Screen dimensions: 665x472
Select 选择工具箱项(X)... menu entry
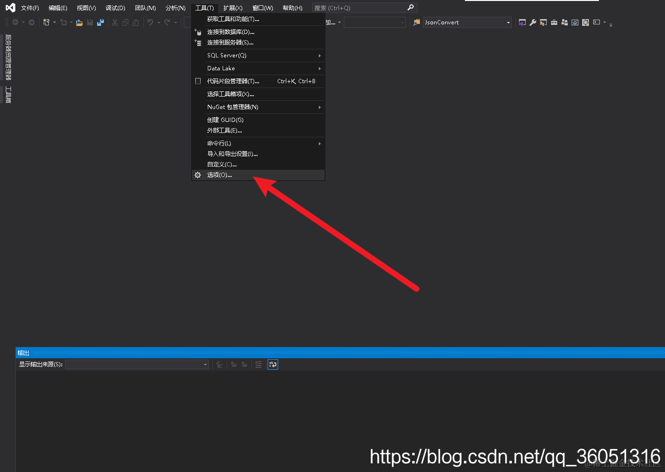tap(258, 94)
